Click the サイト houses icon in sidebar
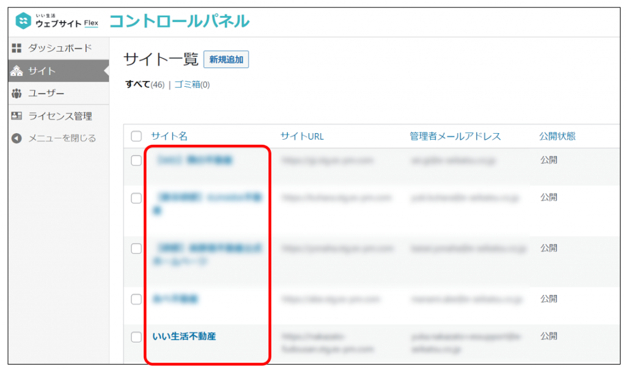626x370 pixels. tap(17, 71)
